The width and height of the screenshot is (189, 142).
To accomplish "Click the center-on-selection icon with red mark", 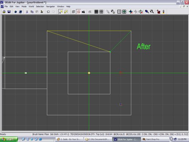I will tap(141, 12).
